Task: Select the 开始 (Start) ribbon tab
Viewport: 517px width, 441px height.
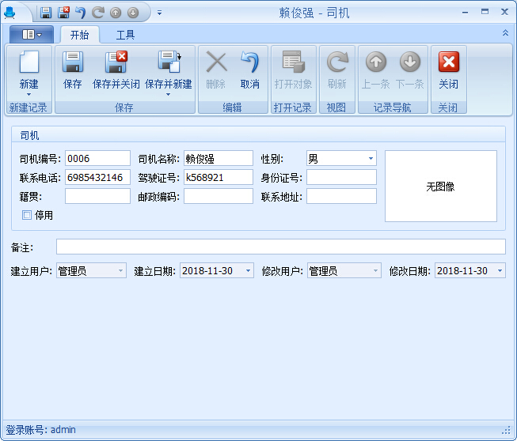Action: pyautogui.click(x=79, y=35)
